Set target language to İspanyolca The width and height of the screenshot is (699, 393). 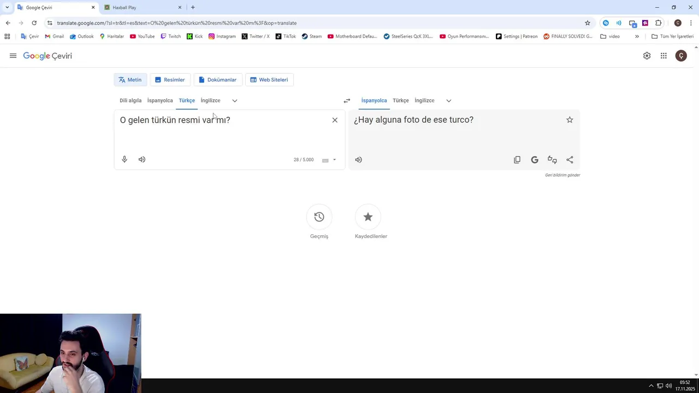click(x=374, y=100)
